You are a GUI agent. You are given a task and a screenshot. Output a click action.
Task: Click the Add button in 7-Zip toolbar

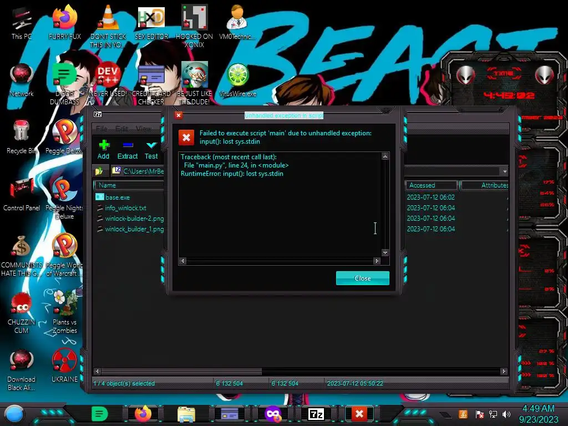(103, 150)
